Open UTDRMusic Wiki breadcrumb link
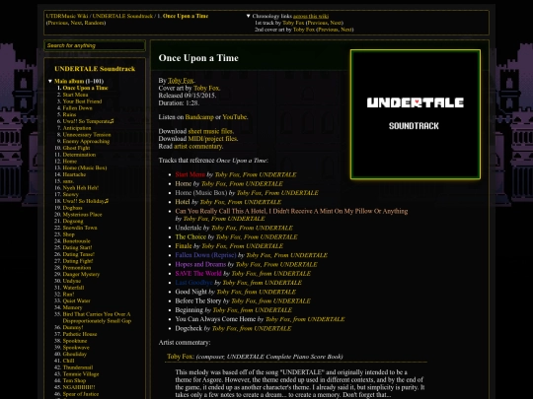 pos(67,16)
